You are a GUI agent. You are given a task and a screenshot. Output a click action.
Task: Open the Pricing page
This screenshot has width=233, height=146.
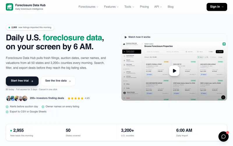tap(144, 7)
